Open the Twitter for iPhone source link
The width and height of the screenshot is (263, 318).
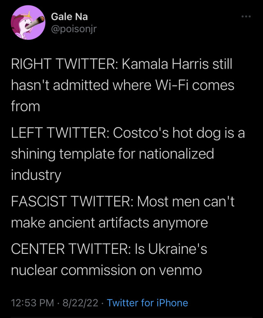coord(147,303)
